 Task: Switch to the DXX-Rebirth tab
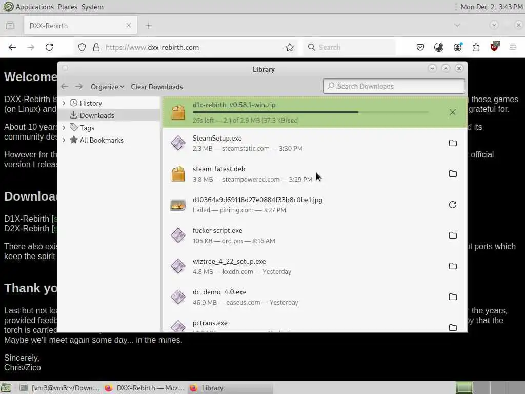click(x=80, y=26)
